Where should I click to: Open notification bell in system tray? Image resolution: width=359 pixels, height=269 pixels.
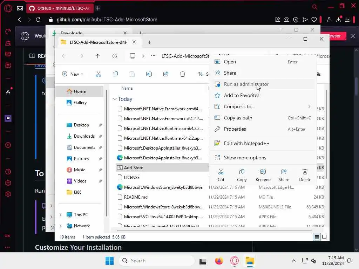click(349, 261)
